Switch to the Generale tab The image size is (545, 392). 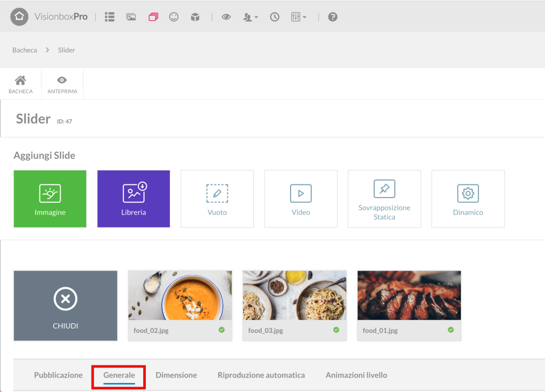coord(119,375)
